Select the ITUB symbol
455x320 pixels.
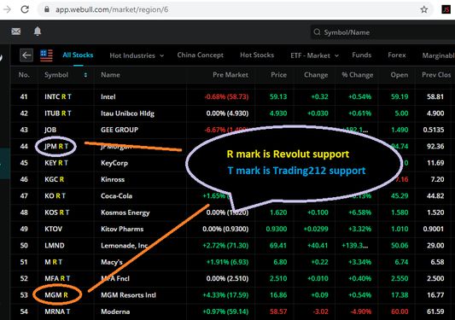(52, 113)
